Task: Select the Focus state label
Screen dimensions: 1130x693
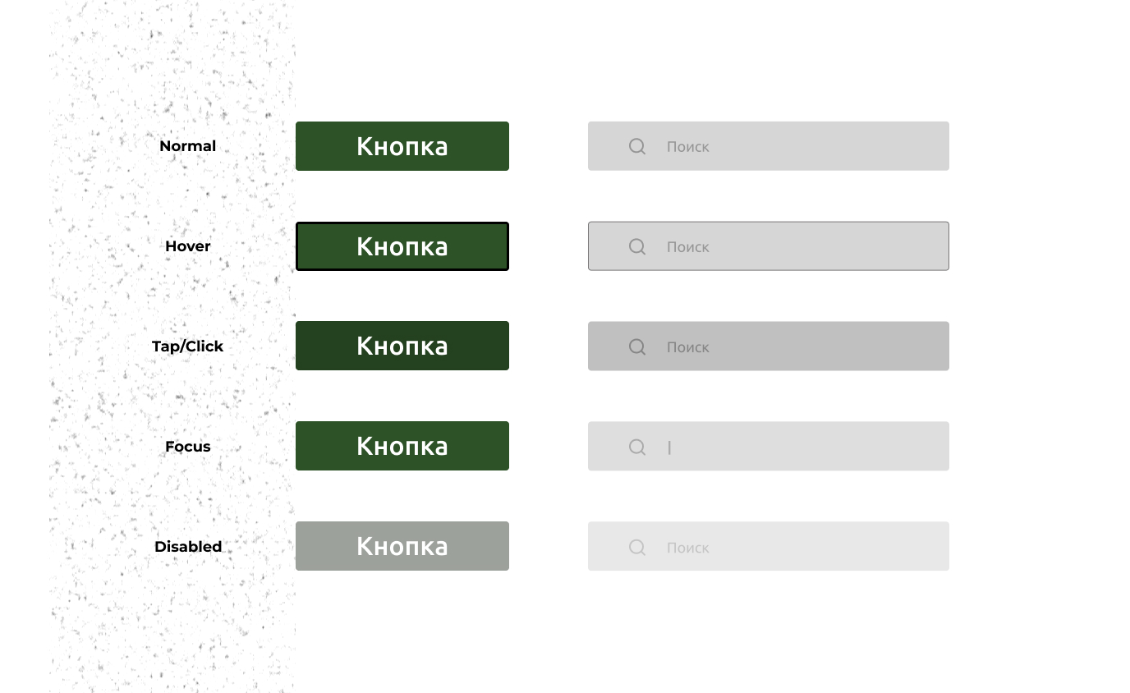Action: click(x=188, y=447)
